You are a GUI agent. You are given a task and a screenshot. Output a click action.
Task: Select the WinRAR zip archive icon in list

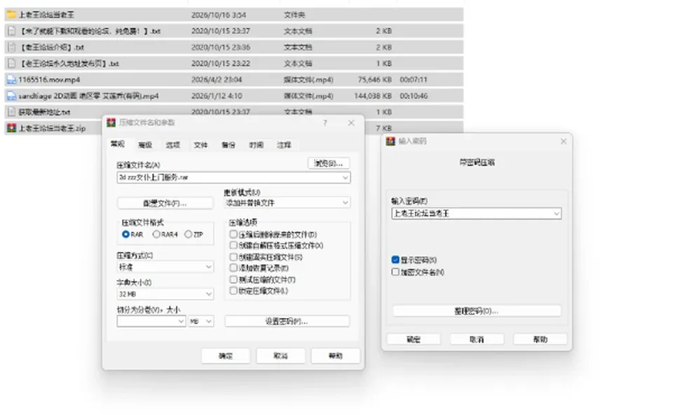pos(12,128)
